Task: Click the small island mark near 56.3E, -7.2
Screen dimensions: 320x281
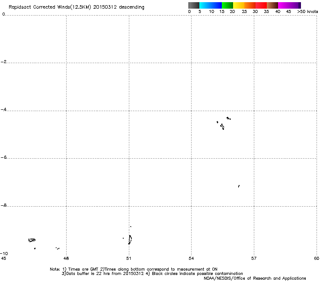Action: pos(239,186)
